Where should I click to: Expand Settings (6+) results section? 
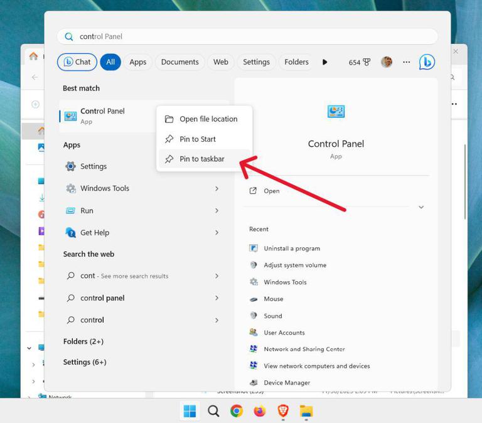coord(85,362)
